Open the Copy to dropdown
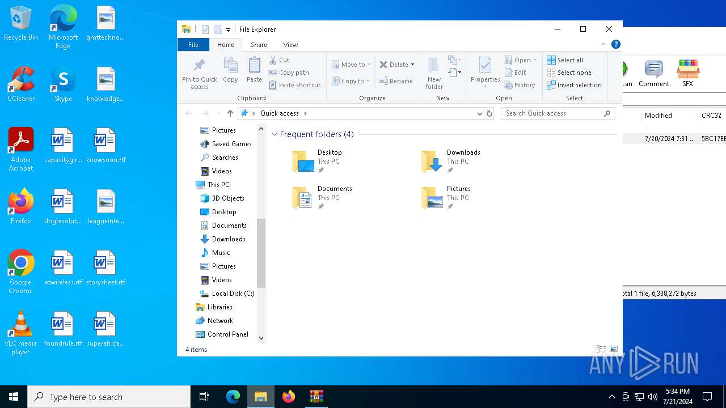The image size is (726, 408). point(351,81)
